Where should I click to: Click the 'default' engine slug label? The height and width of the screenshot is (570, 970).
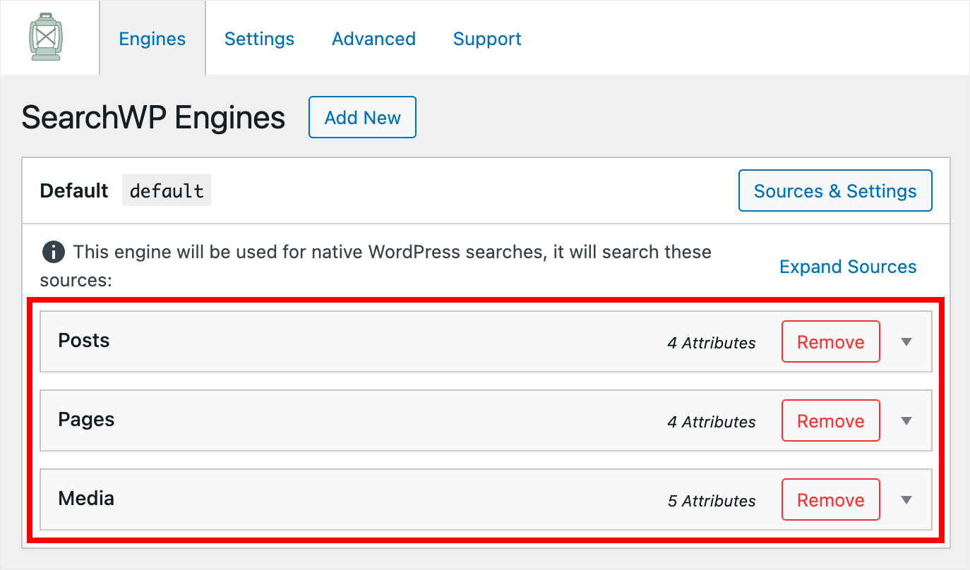[167, 190]
